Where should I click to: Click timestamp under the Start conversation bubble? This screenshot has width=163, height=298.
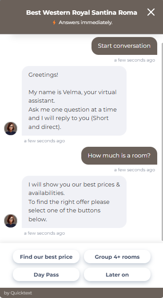point(135,60)
